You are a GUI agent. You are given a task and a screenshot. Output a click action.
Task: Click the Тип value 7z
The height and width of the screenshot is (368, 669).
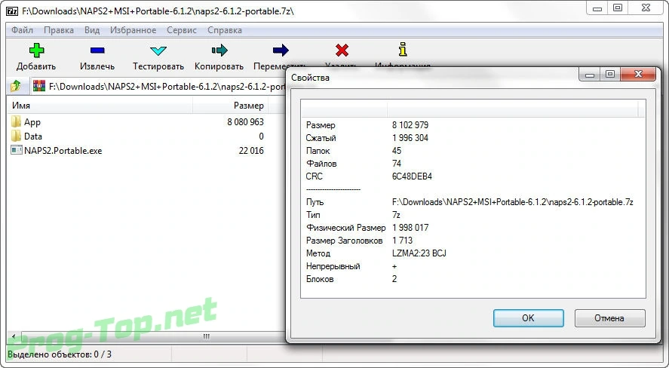(x=397, y=215)
